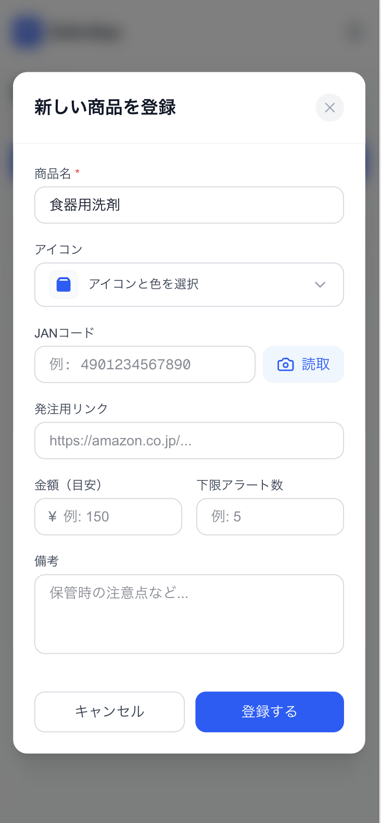Focus the 金額(目安) price input

(108, 517)
